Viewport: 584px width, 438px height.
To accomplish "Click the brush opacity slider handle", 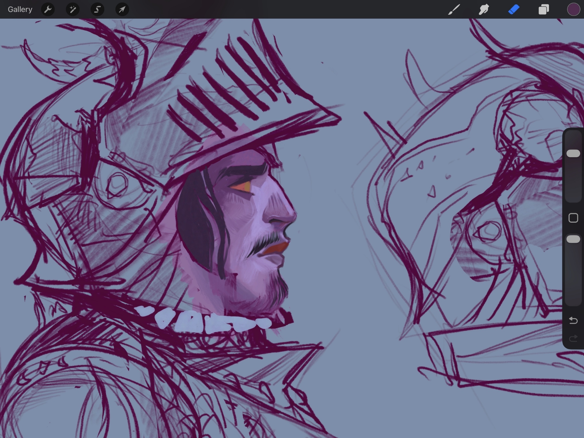I will click(573, 239).
